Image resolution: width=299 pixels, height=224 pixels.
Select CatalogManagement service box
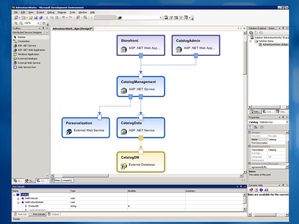141,86
